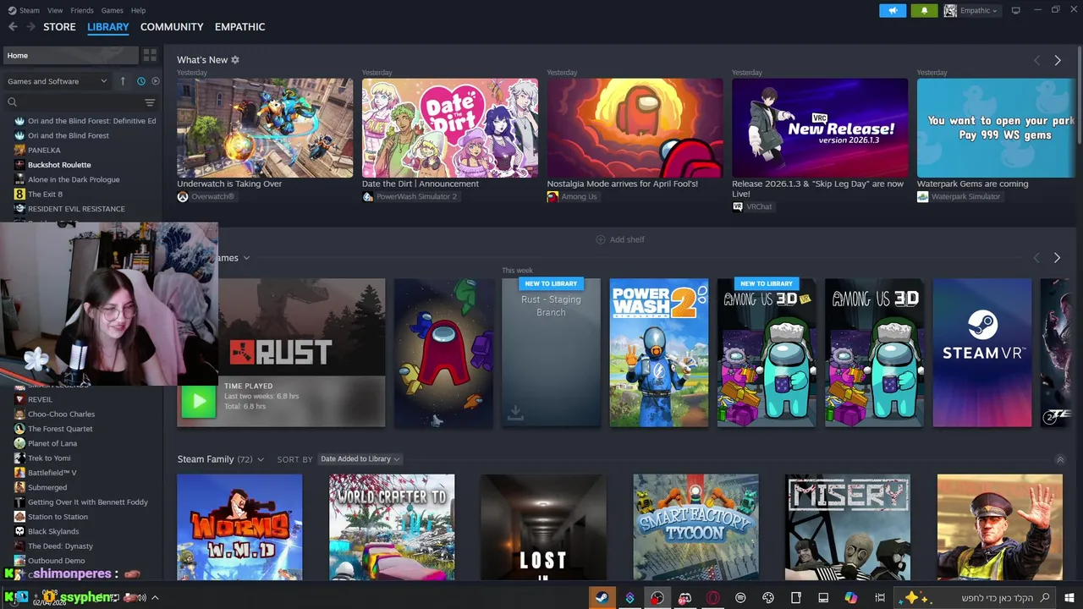Open the collections grid view icon
Viewport: 1083px width, 609px height.
point(150,55)
